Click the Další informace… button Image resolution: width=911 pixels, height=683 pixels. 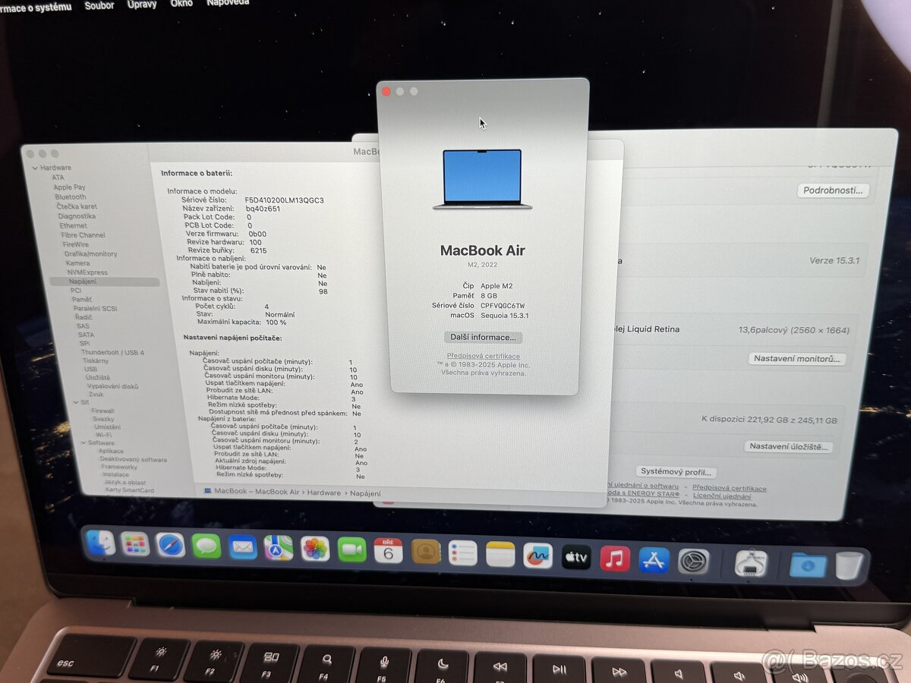tap(483, 337)
